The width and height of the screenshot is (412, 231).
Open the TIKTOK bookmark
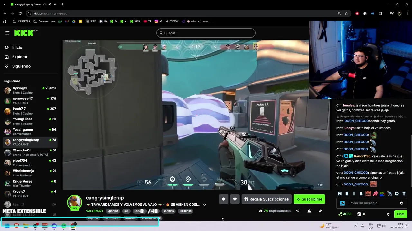172,21
